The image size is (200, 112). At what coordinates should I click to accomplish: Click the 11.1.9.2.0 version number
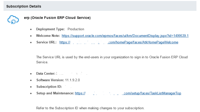(x=72, y=80)
